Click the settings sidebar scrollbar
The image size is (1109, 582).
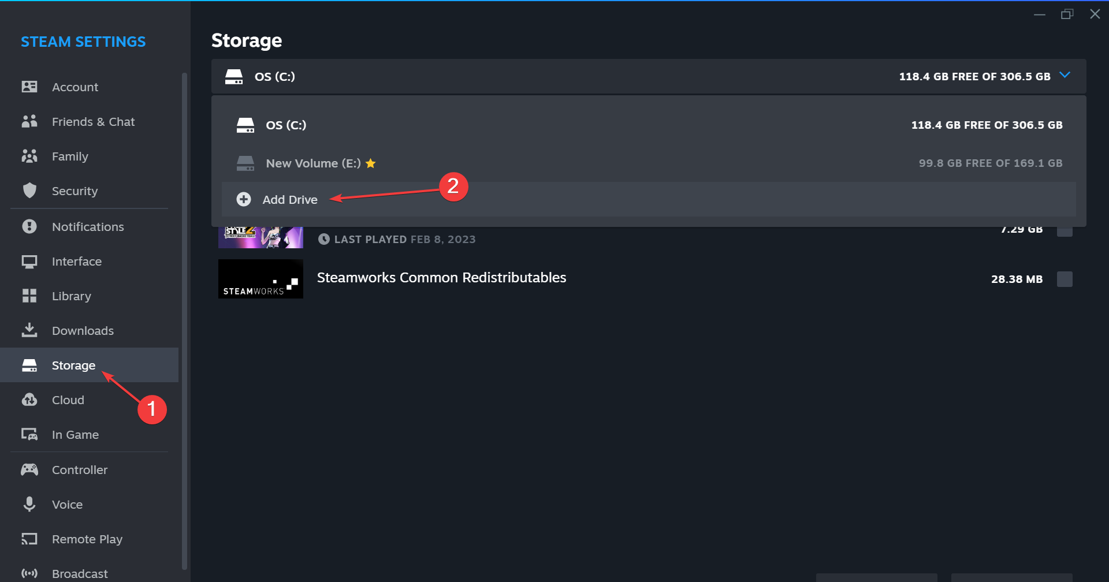pyautogui.click(x=184, y=320)
